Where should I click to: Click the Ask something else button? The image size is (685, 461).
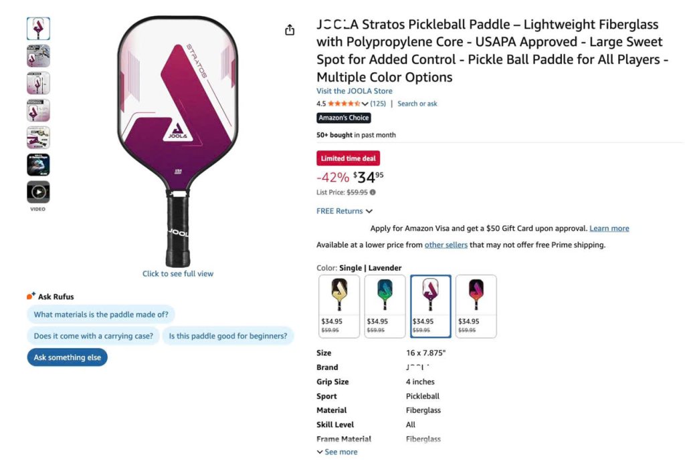68,357
